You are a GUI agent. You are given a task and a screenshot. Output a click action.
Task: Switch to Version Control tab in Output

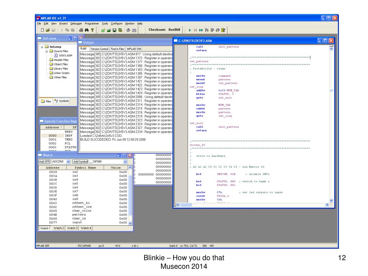click(x=99, y=49)
